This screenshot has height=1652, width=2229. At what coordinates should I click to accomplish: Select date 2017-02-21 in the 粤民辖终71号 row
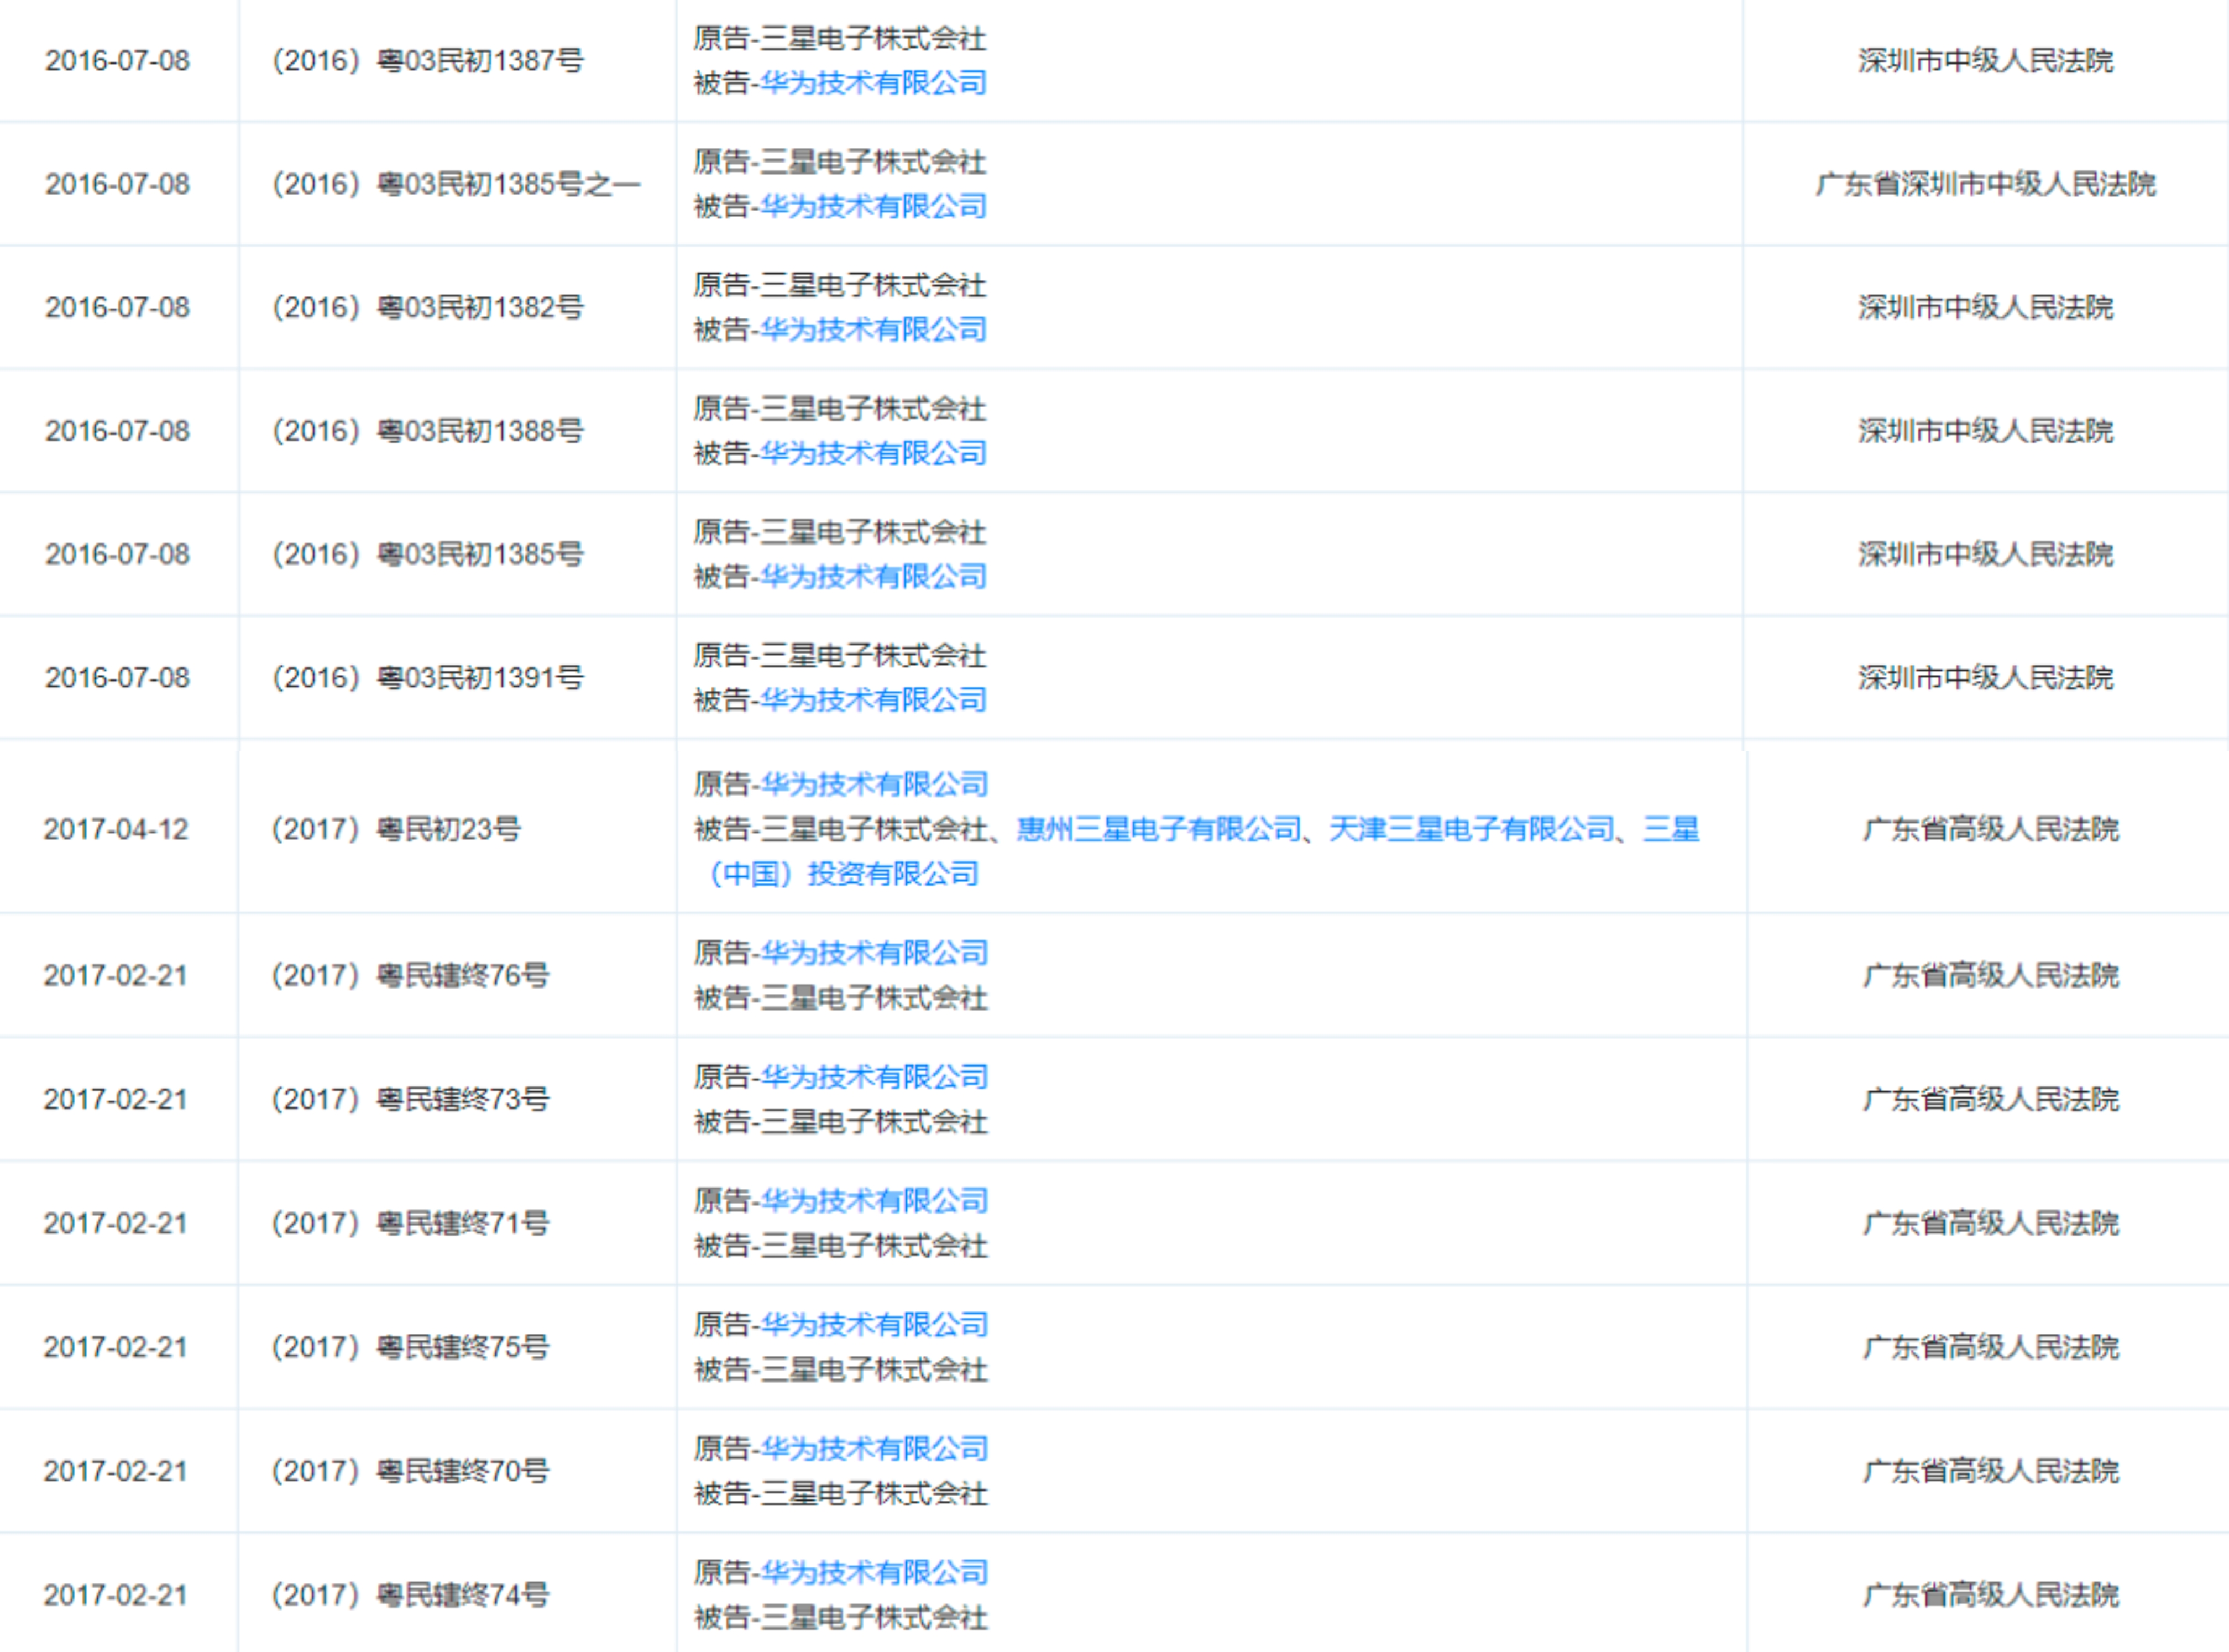(116, 1224)
